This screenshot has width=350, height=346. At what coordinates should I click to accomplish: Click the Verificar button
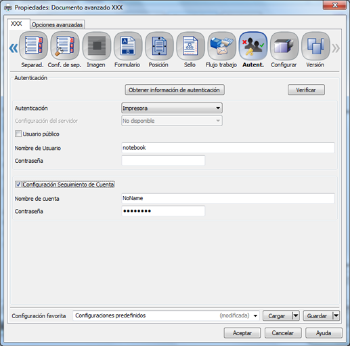point(306,90)
